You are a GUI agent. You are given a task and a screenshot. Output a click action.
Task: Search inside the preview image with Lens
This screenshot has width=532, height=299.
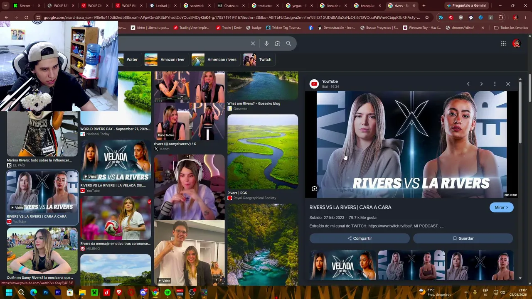tap(314, 189)
